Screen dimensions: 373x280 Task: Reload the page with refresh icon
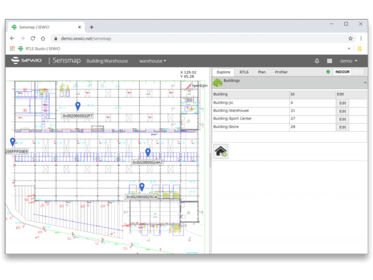33,39
